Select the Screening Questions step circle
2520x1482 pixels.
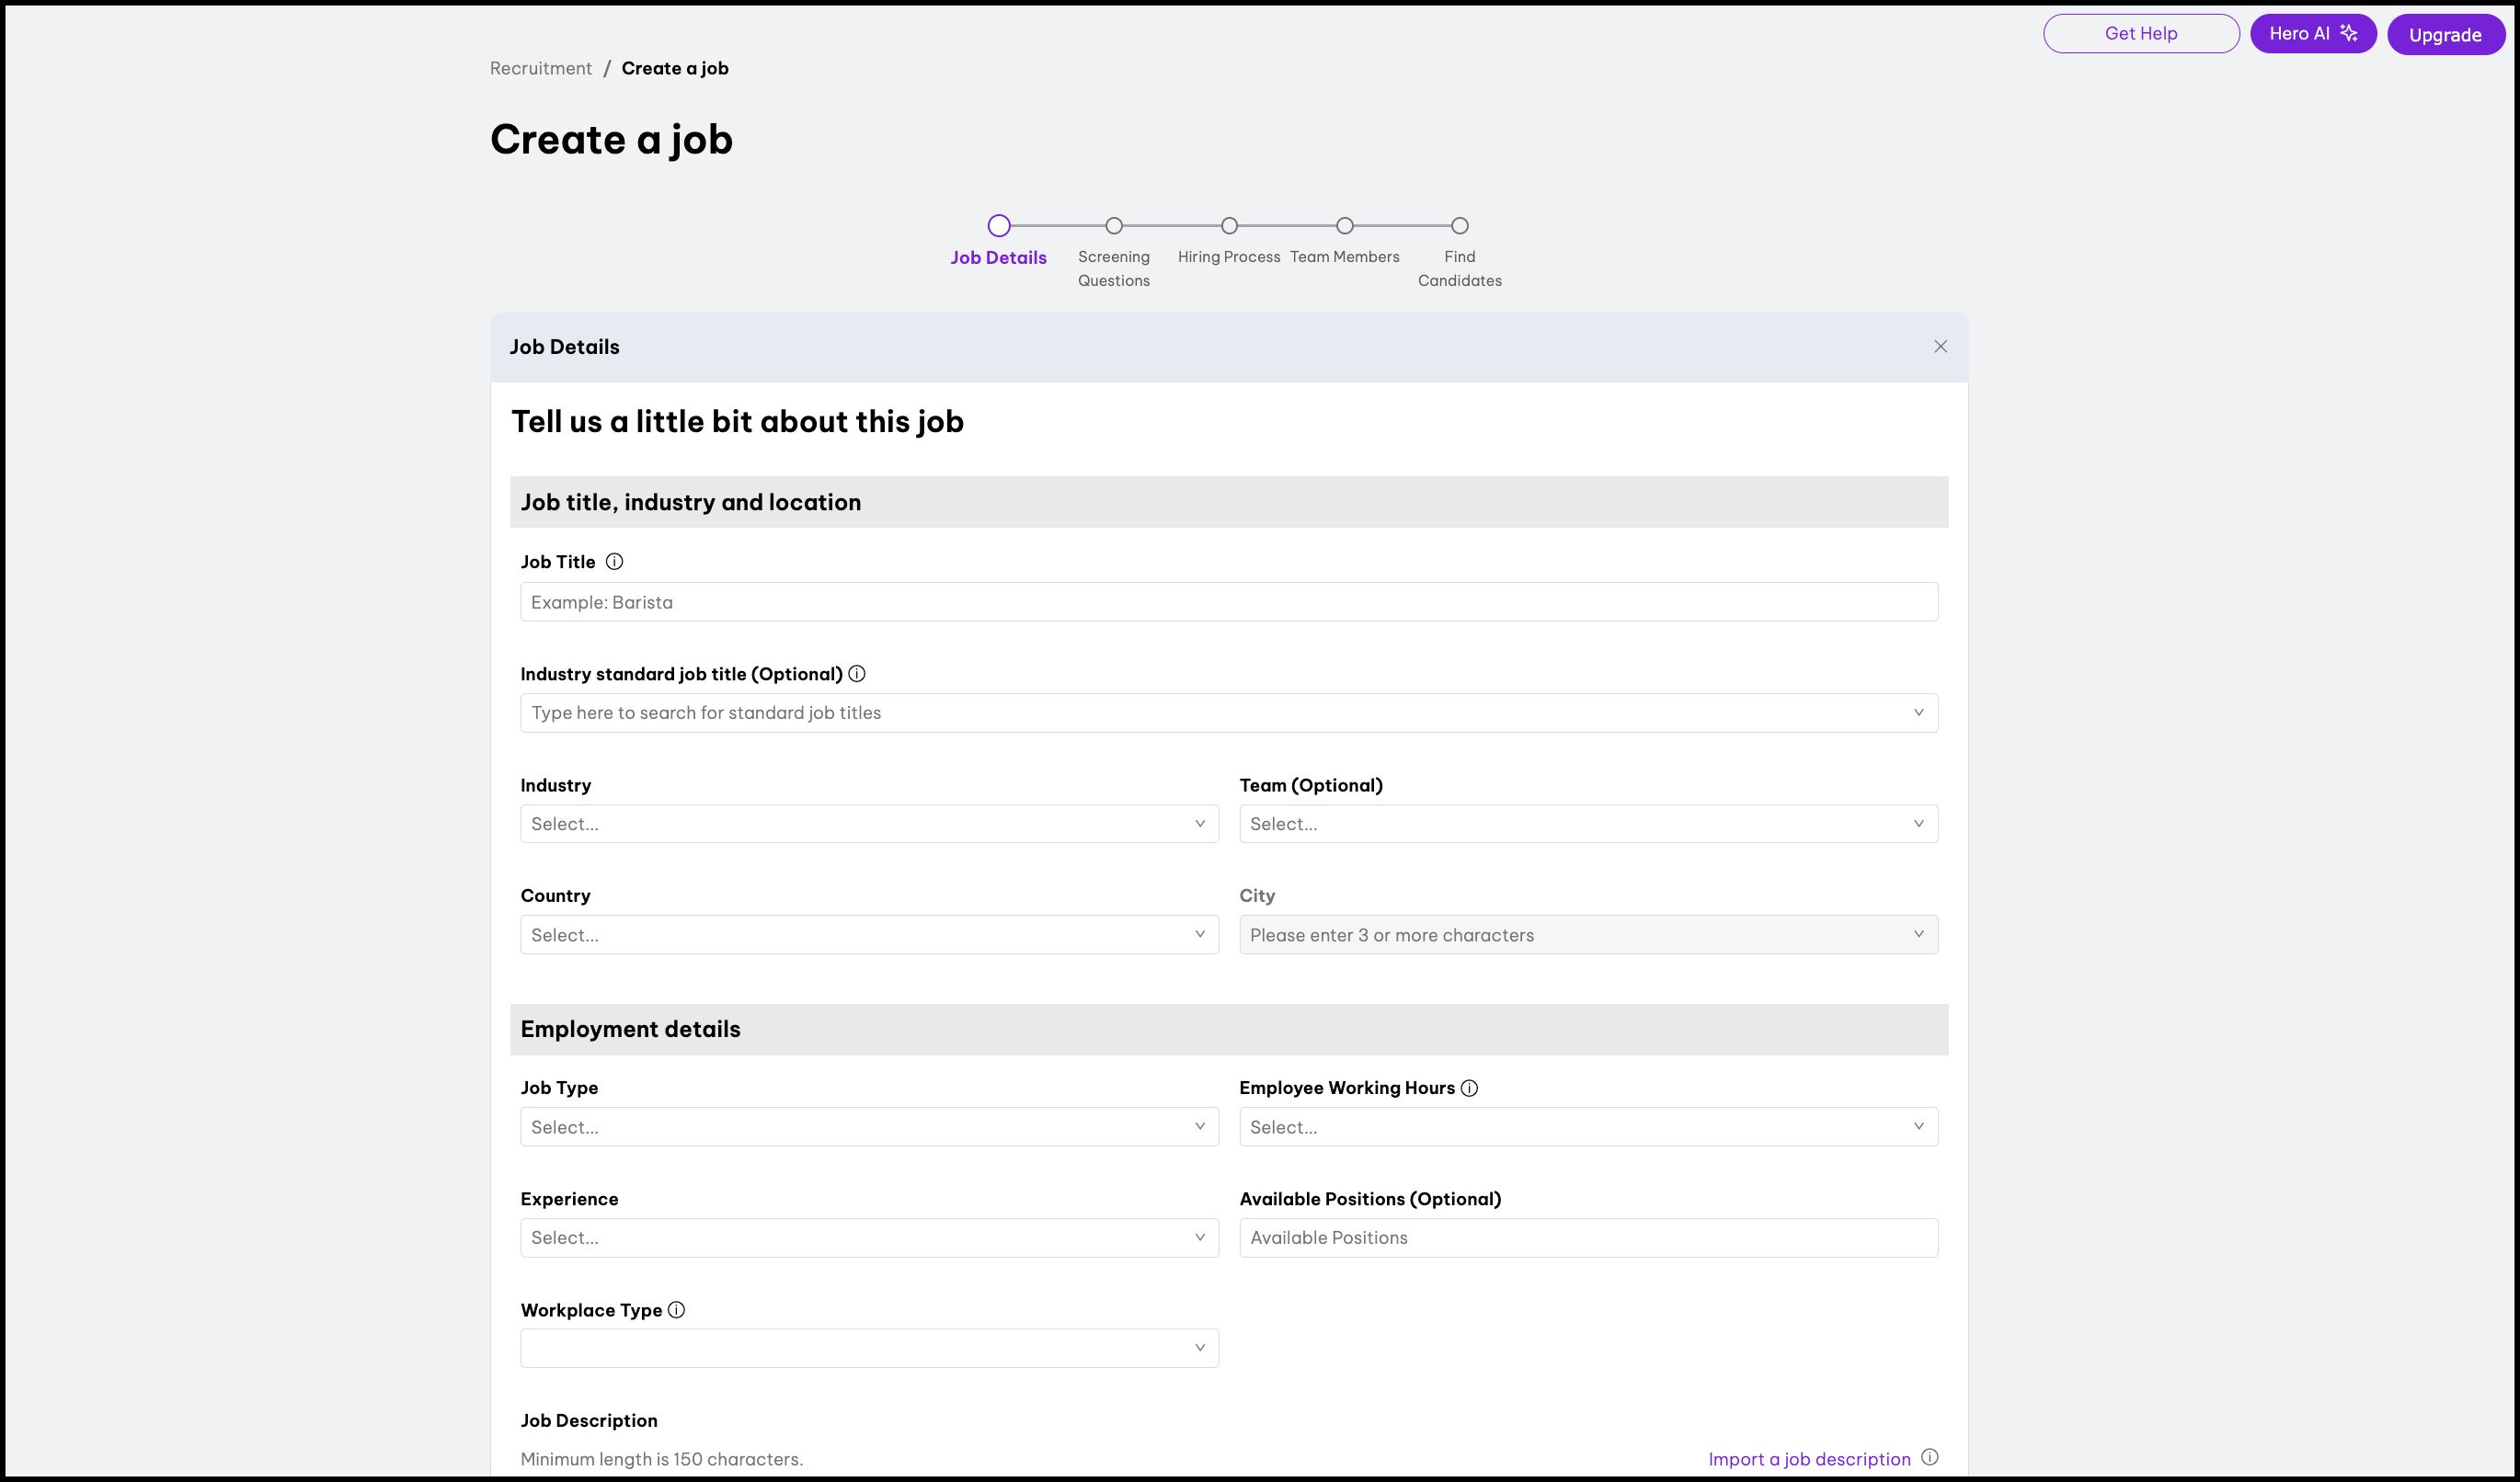point(1114,226)
